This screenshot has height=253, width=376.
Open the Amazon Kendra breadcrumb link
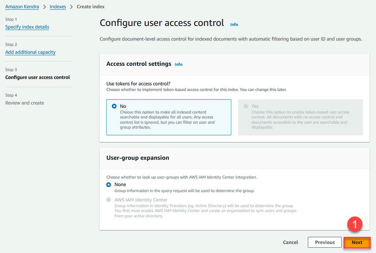click(22, 7)
